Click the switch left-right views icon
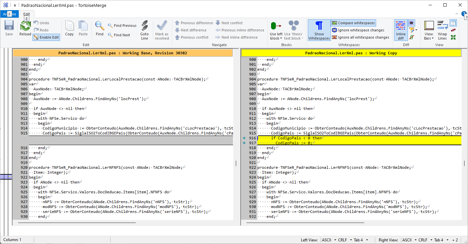 453,30
